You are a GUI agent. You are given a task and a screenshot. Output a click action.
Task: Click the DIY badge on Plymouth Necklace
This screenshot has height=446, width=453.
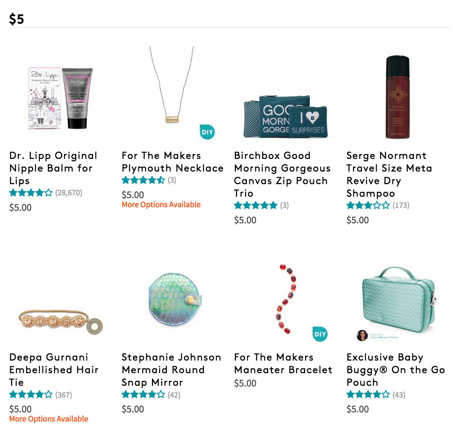(x=207, y=132)
